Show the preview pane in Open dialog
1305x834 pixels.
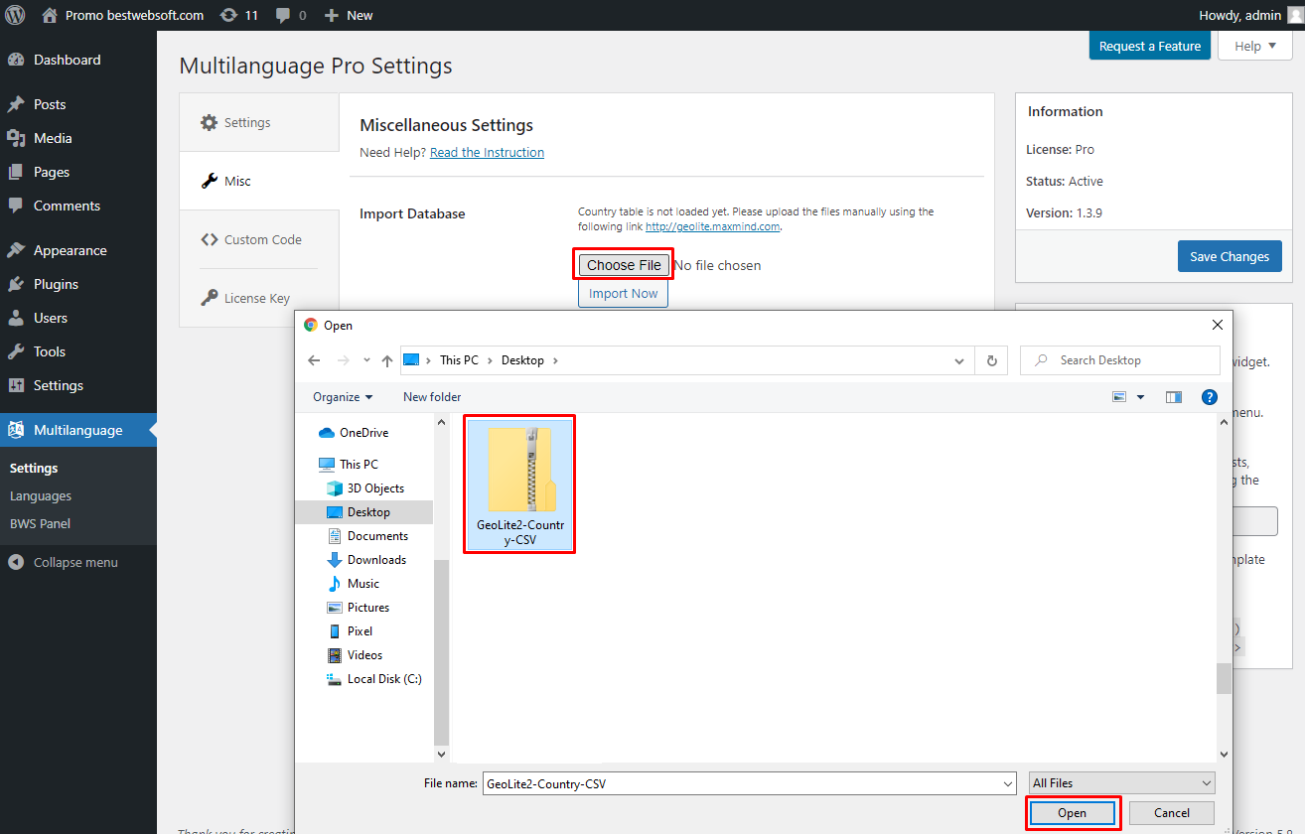click(1174, 397)
